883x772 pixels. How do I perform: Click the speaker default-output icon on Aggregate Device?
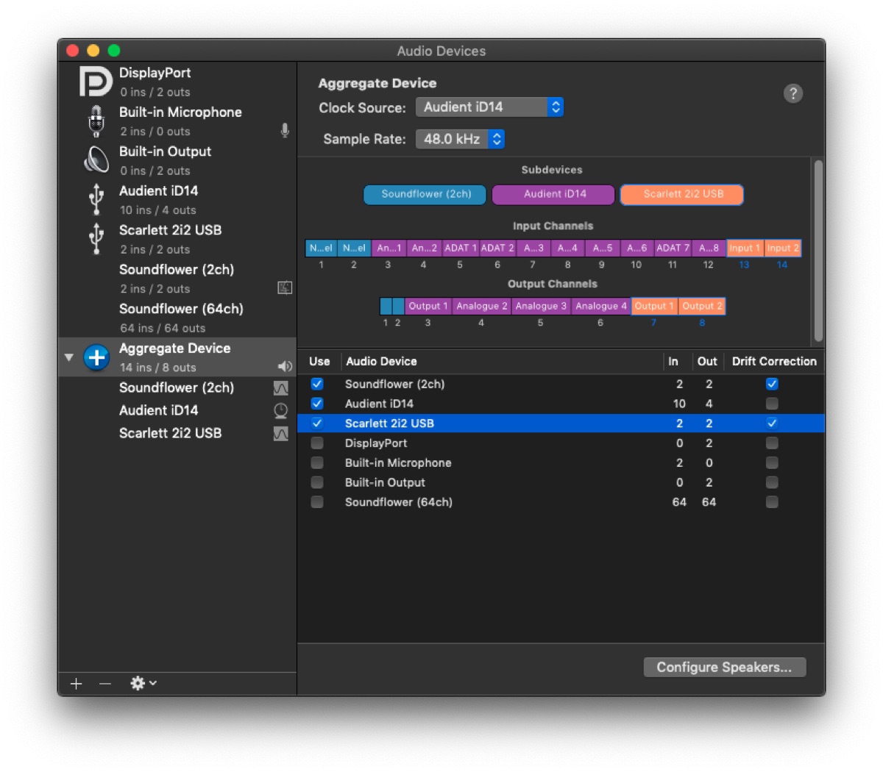coord(285,366)
